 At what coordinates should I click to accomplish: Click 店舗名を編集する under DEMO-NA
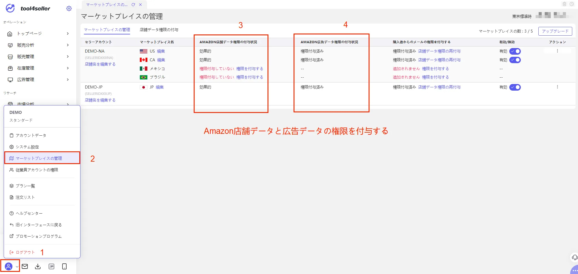click(100, 64)
